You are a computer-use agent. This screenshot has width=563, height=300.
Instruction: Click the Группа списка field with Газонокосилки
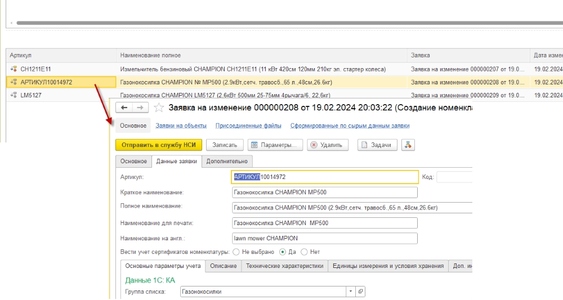pyautogui.click(x=263, y=292)
